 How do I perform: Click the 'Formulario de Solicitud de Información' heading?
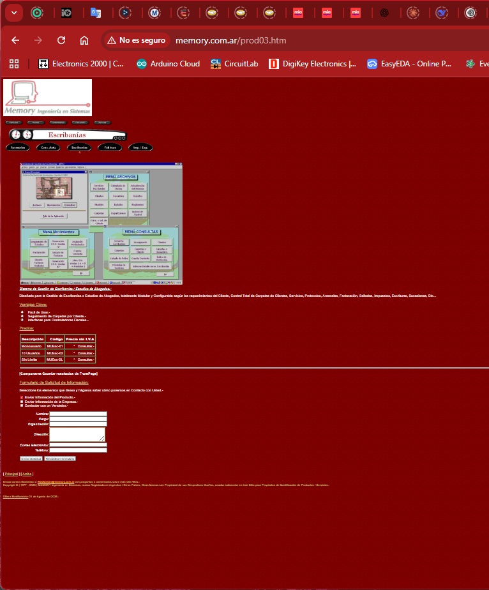tap(54, 382)
